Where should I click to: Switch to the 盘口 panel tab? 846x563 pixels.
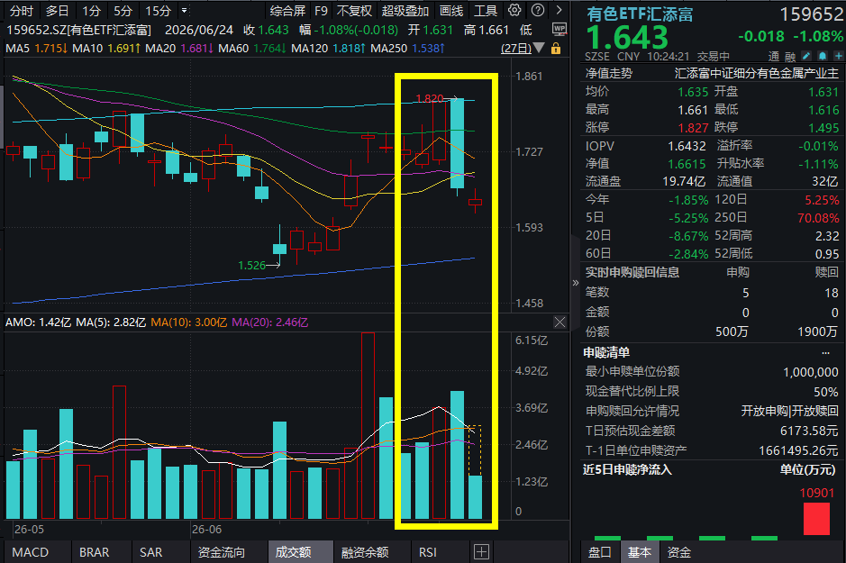[599, 552]
